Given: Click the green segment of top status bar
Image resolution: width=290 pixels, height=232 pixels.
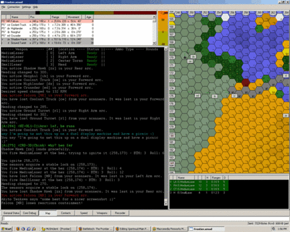Looking at the screenshot, I should tap(67, 13).
